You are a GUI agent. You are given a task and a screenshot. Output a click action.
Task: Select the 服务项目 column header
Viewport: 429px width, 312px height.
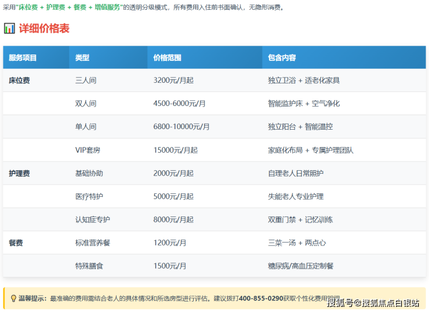coord(23,58)
